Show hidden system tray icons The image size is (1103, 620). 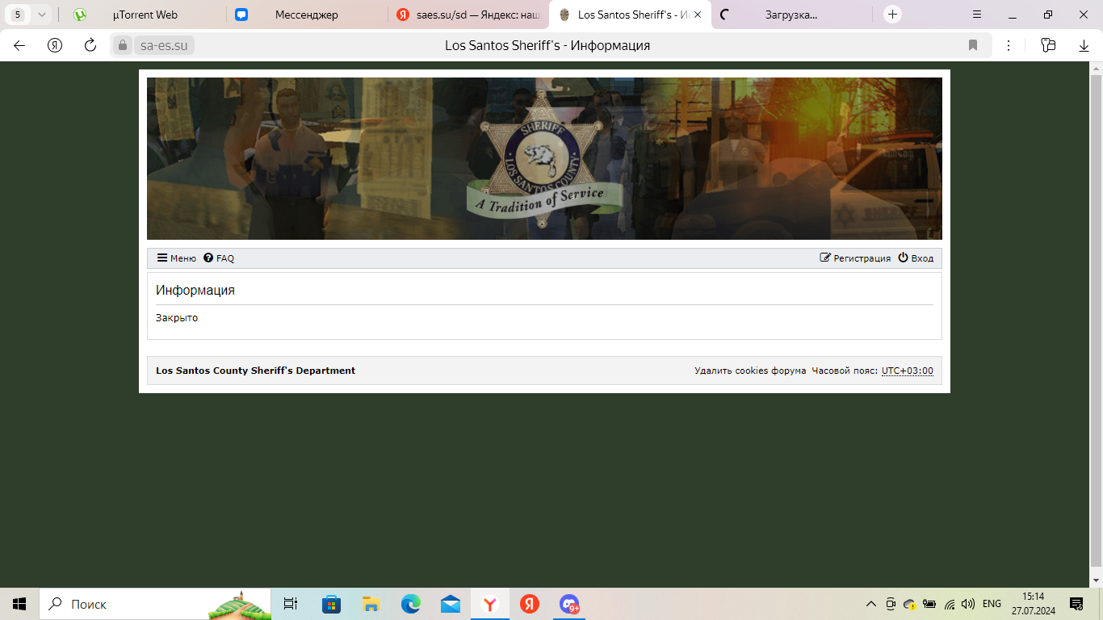click(x=870, y=604)
